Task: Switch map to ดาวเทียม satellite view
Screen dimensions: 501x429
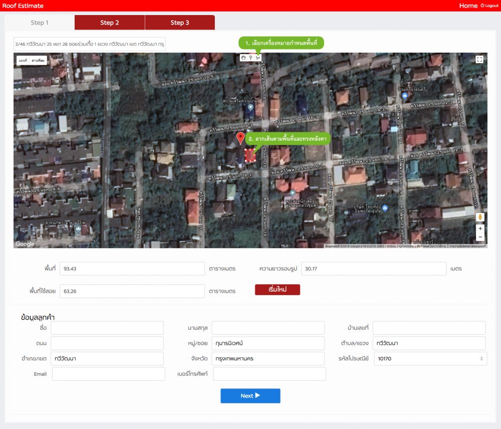Action: point(38,61)
